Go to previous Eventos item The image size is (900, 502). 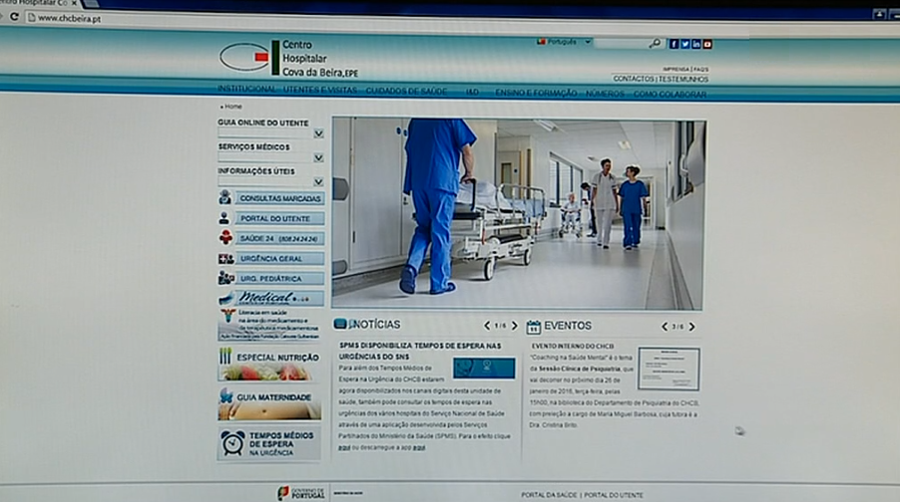(665, 327)
